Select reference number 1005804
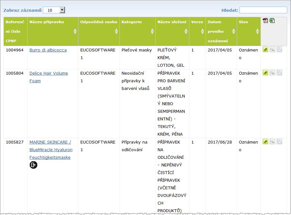Viewport: 291px width, 215px height. [15, 73]
